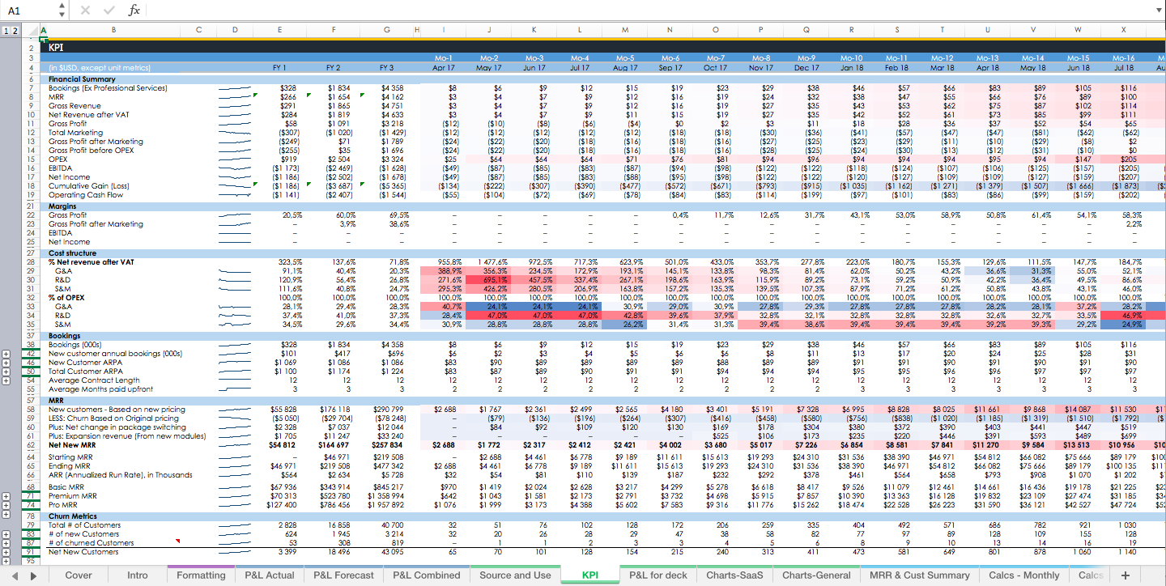The width and height of the screenshot is (1166, 586).
Task: Click sparkline in the Gross Revenue row
Action: pyautogui.click(x=235, y=106)
